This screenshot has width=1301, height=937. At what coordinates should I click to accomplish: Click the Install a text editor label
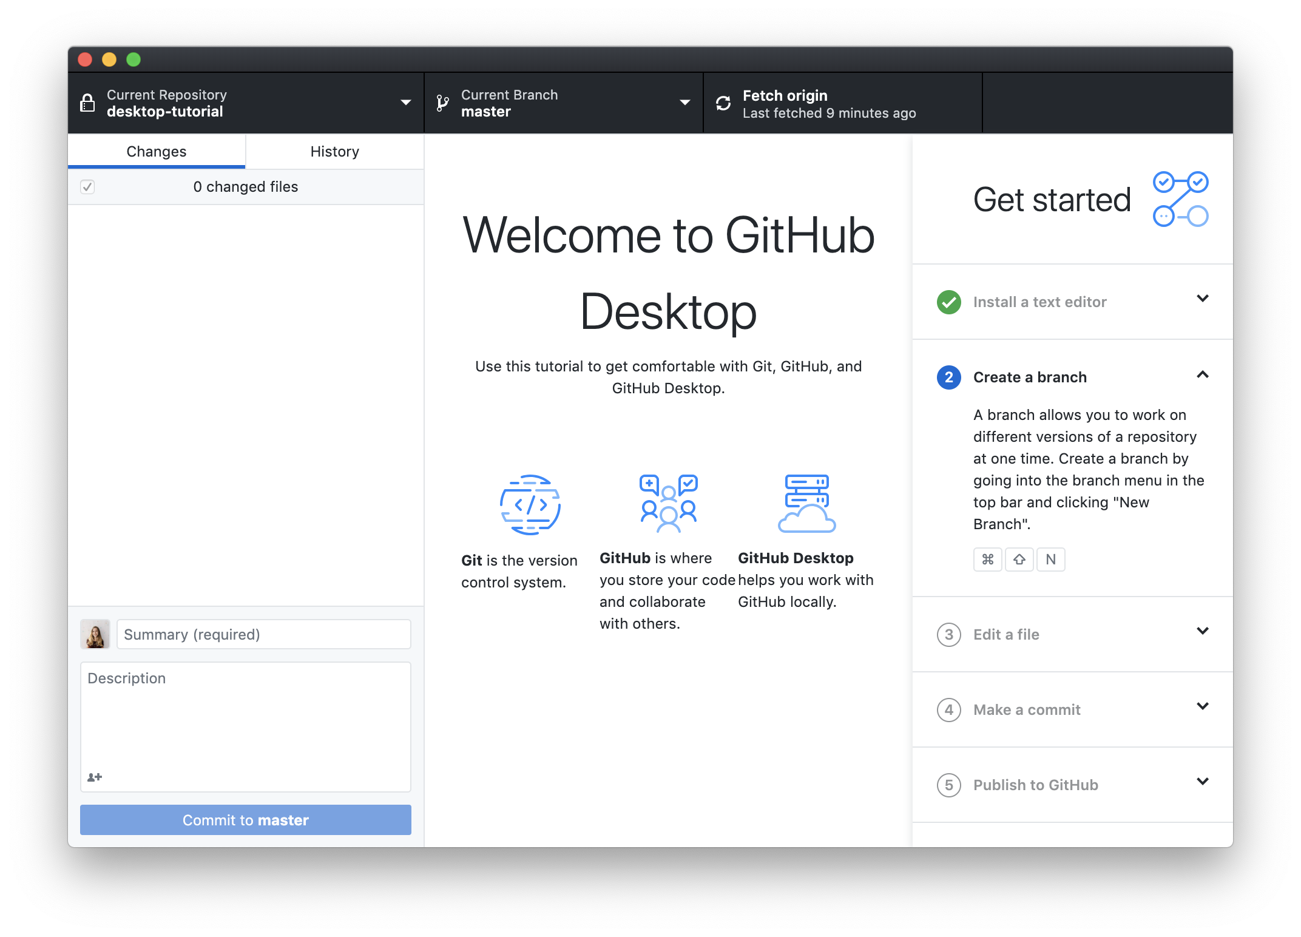1040,302
